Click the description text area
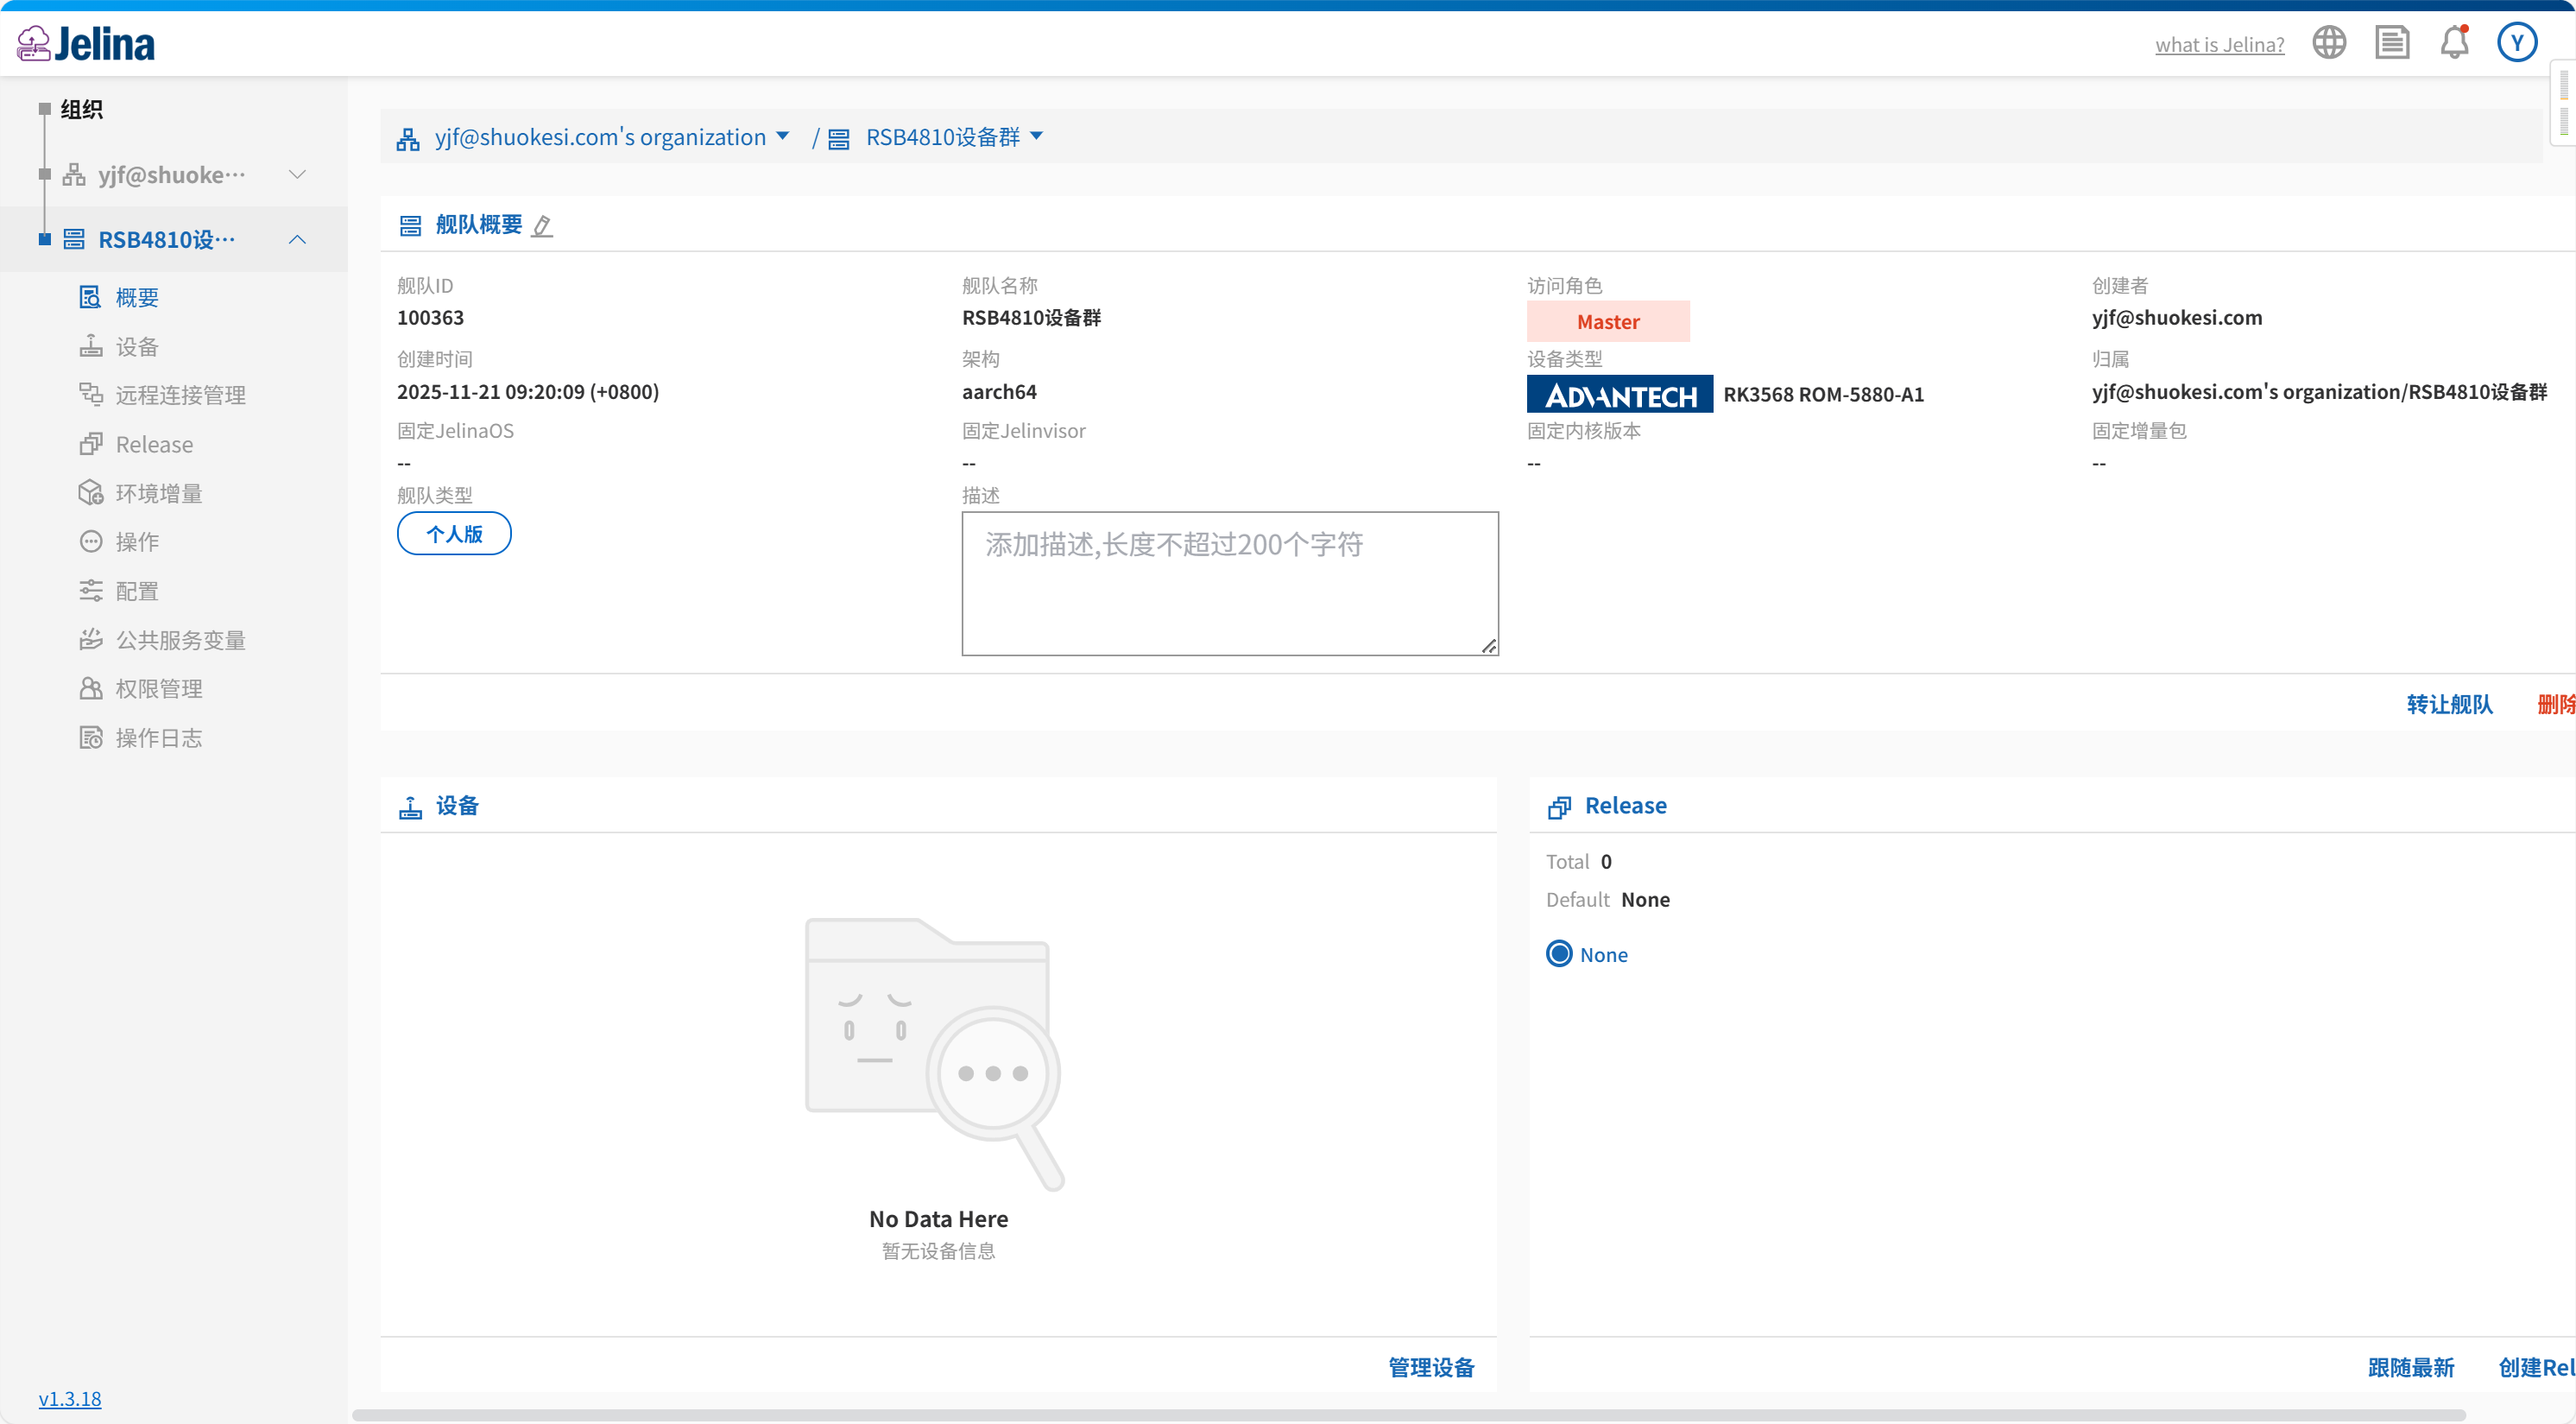 coord(1229,584)
